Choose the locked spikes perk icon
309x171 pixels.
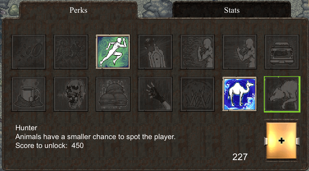(197, 94)
